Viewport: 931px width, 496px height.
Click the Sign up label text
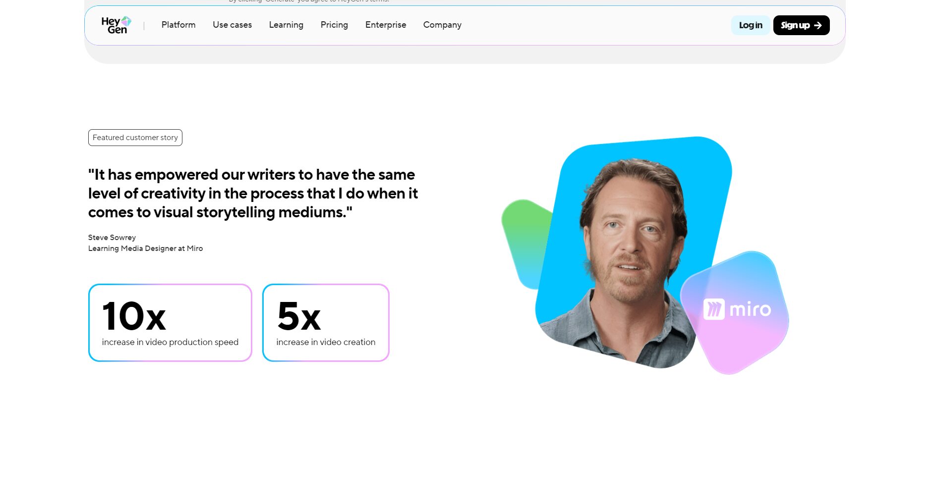click(x=795, y=25)
